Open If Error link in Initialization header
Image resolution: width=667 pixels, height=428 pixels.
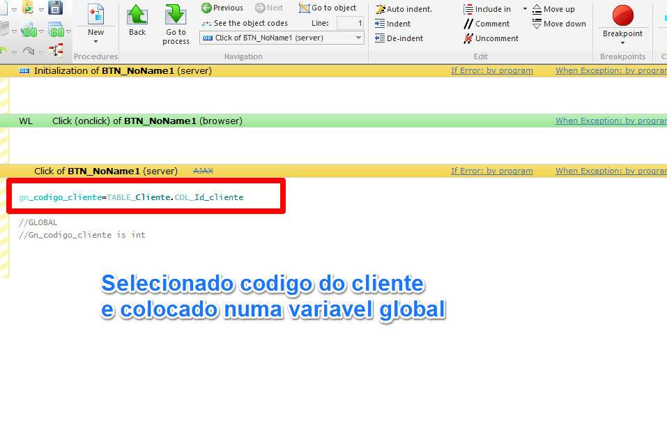click(492, 70)
